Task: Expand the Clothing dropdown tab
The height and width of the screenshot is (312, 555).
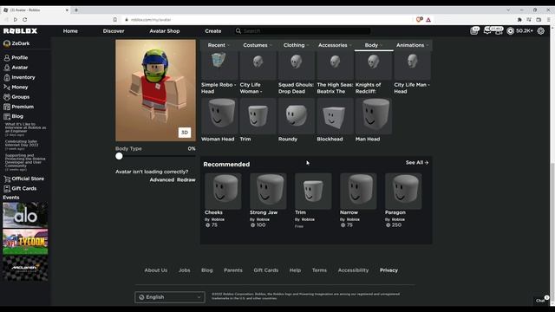Action: (296, 45)
